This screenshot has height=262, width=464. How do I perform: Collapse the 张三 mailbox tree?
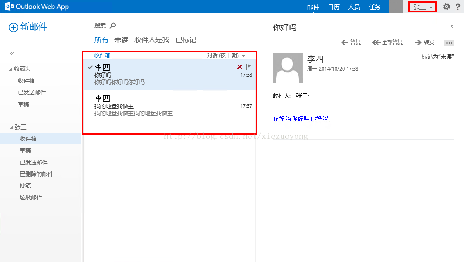11,127
